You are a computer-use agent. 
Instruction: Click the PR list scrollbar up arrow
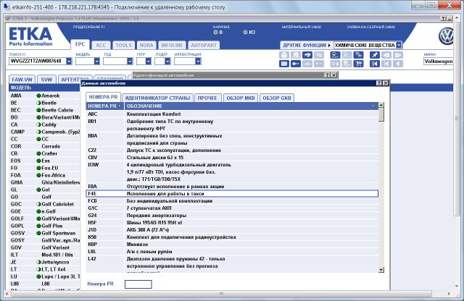point(381,105)
